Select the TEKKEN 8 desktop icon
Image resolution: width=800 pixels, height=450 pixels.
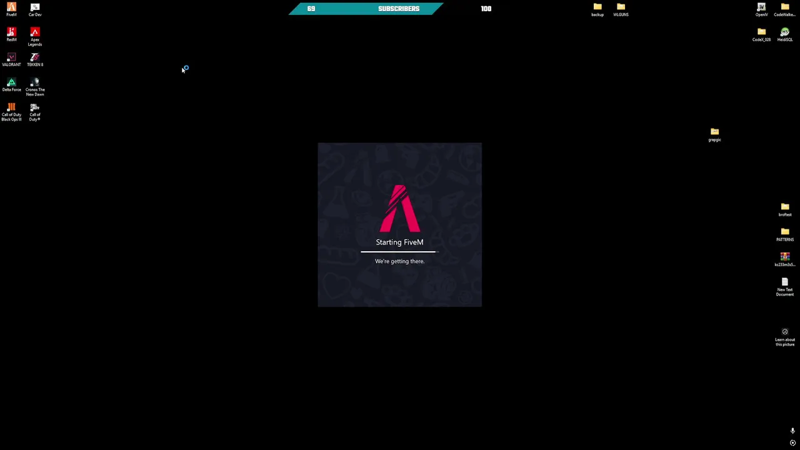[x=35, y=59]
